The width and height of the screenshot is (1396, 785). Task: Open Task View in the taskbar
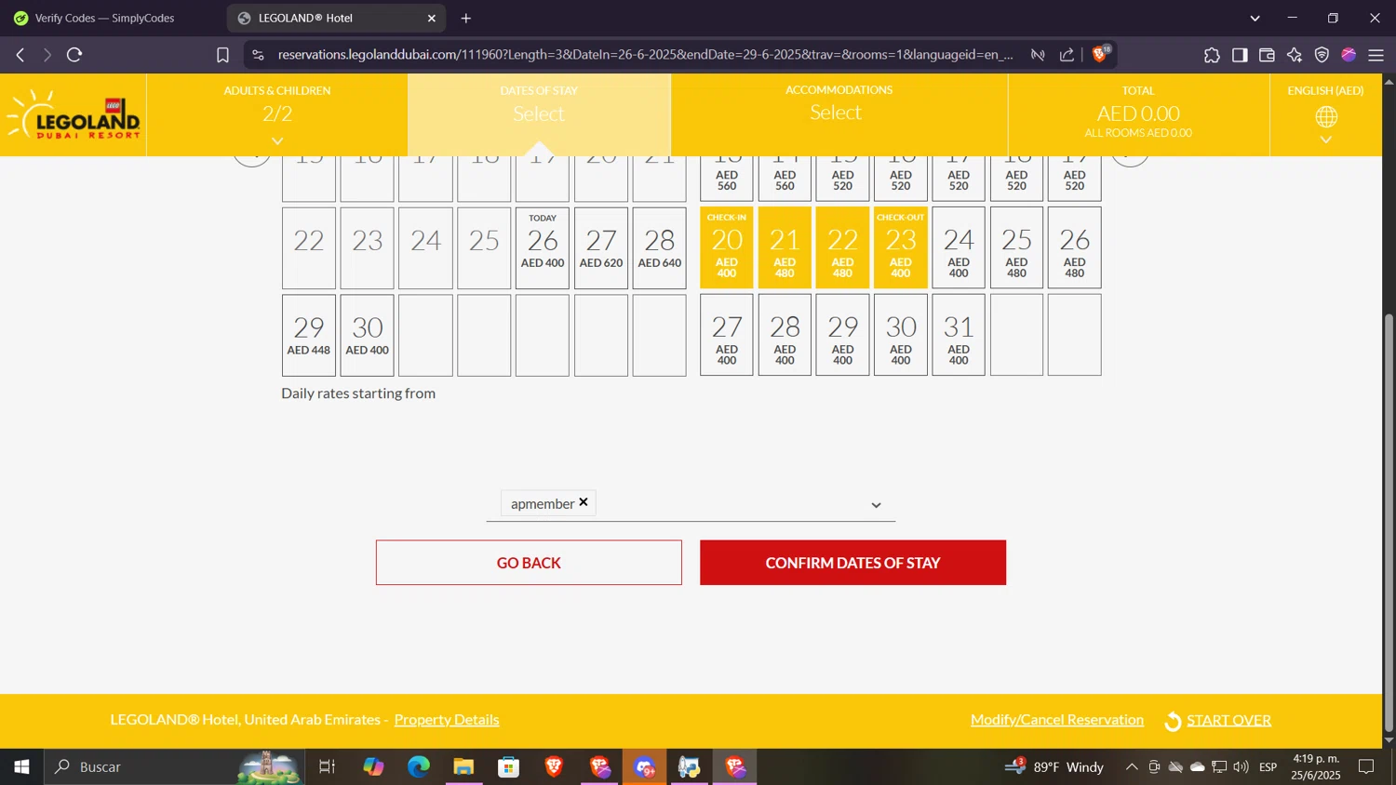pyautogui.click(x=327, y=766)
